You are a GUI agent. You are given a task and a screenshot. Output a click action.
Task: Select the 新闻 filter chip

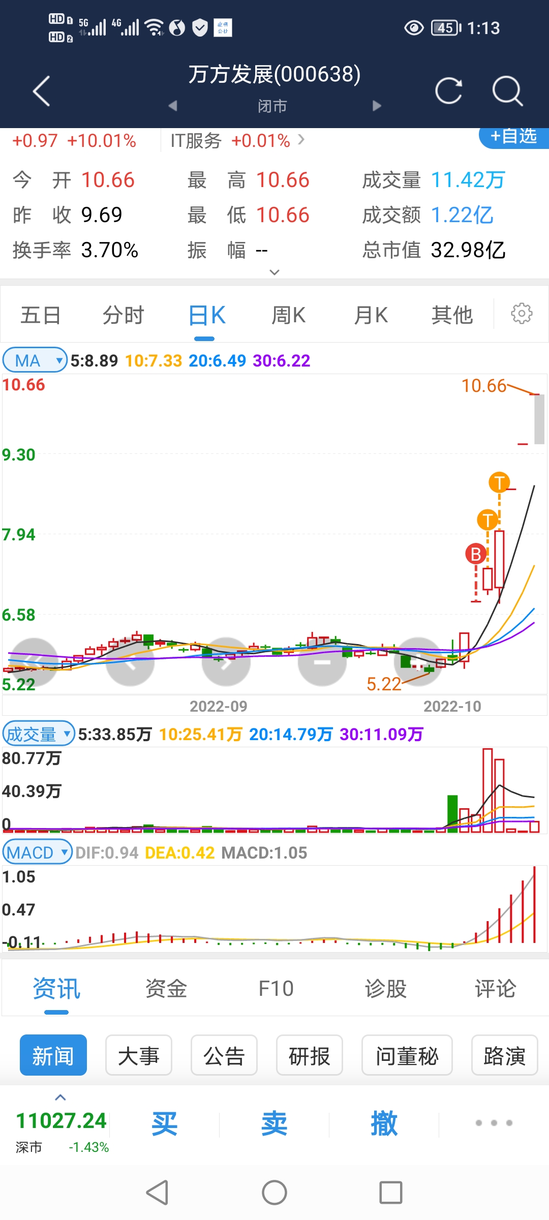[53, 1055]
